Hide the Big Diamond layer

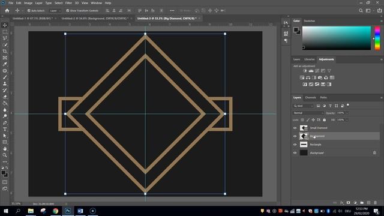[x=295, y=136]
